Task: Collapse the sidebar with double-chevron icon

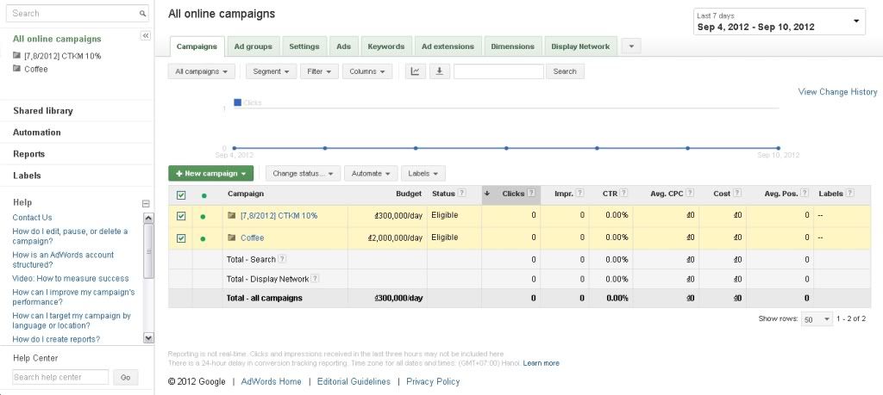Action: click(145, 35)
